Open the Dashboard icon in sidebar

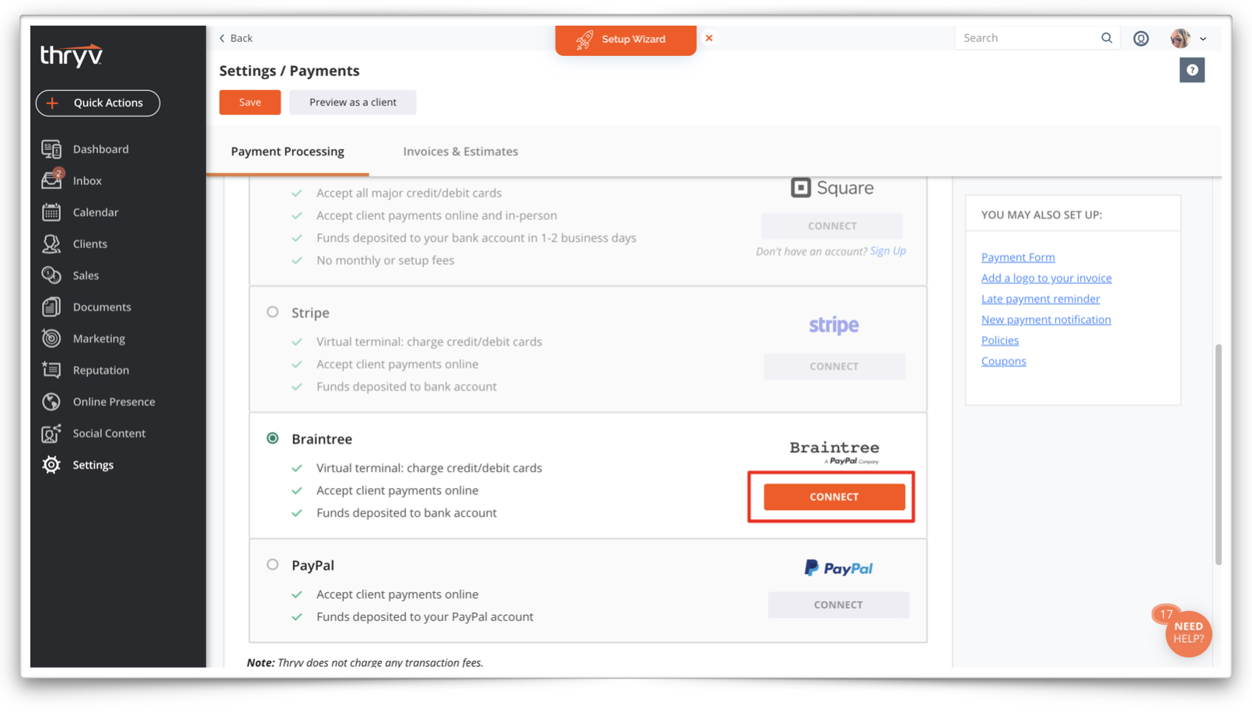51,149
